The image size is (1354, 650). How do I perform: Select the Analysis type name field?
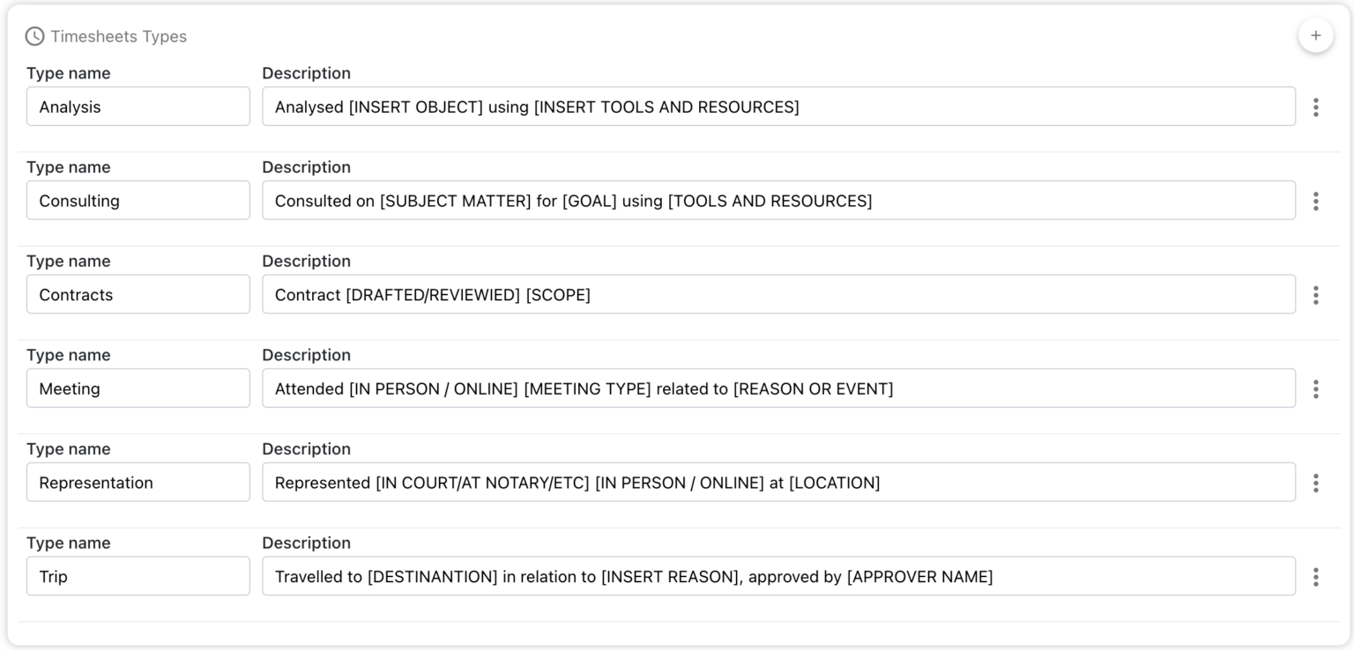coord(138,106)
